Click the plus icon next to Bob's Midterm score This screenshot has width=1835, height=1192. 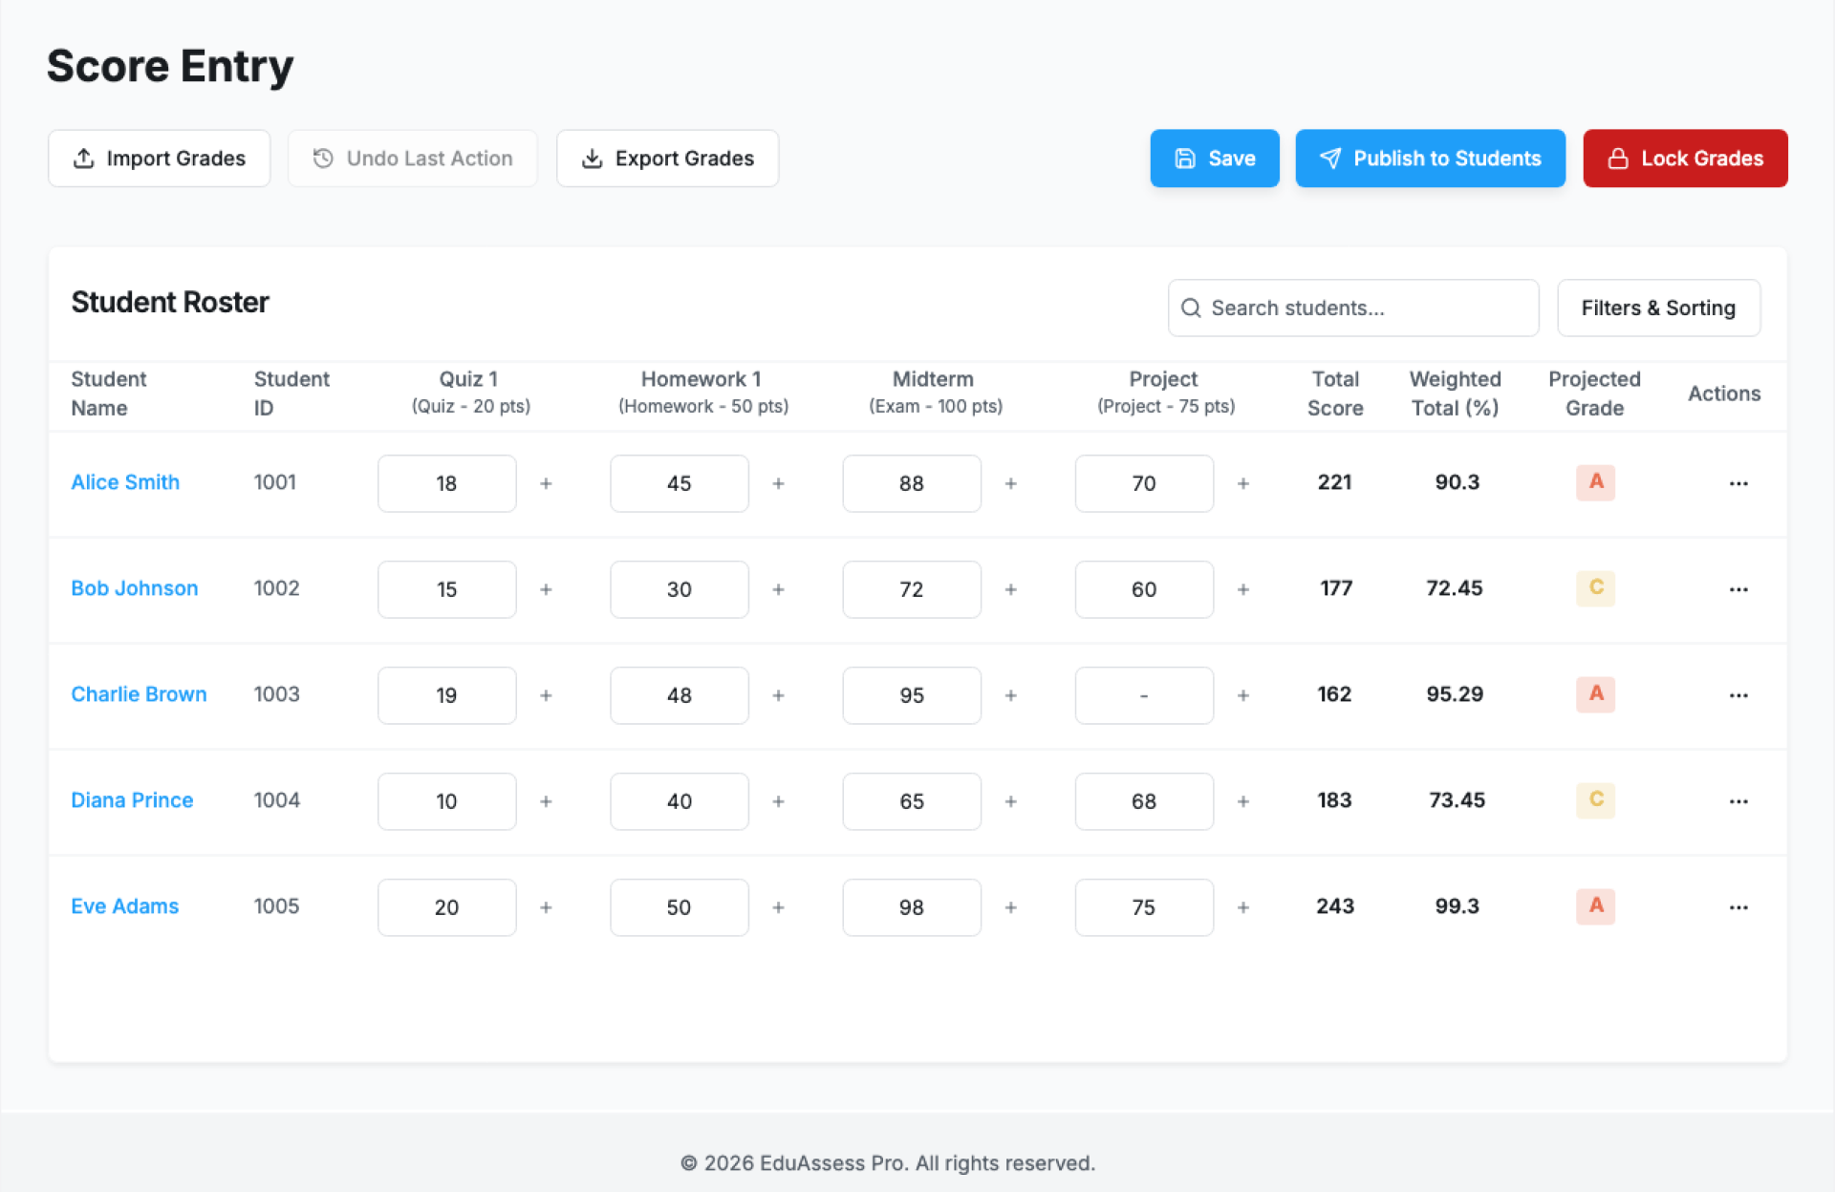click(x=1010, y=589)
